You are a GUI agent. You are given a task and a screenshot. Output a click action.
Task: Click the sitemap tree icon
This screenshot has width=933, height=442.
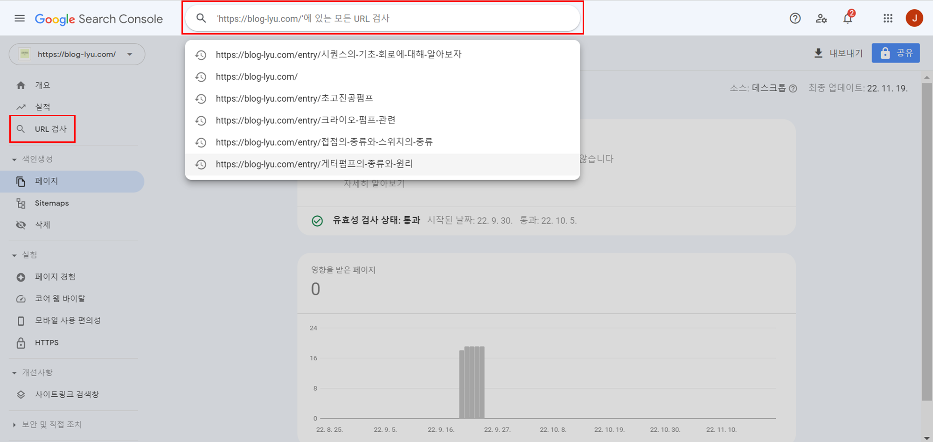(21, 203)
